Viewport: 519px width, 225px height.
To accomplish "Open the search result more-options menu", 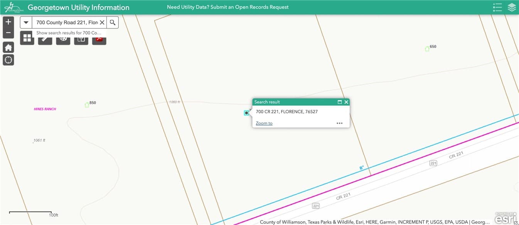I will 339,123.
